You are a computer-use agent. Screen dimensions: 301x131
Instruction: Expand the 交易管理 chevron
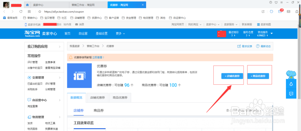click(60, 78)
